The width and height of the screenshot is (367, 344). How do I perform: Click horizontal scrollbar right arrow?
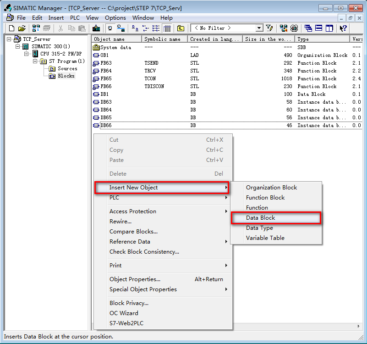coord(359,326)
